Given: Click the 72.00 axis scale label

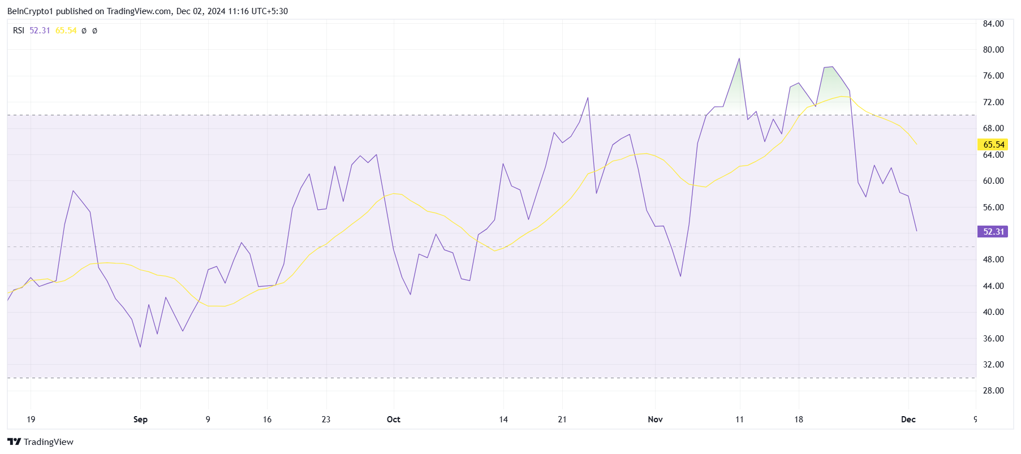Looking at the screenshot, I should pyautogui.click(x=993, y=102).
